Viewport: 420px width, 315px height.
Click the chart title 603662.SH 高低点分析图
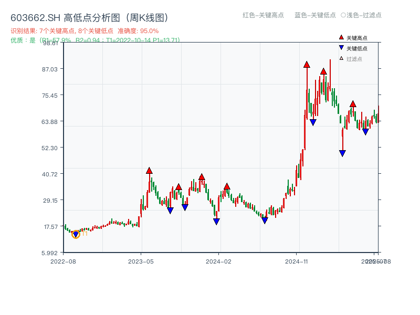89,17
